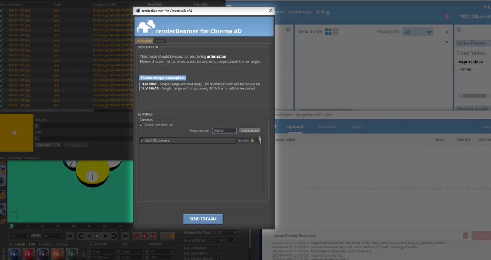Open Texture menu in material manager
Screen dimensions: 491x260
click(62, 244)
